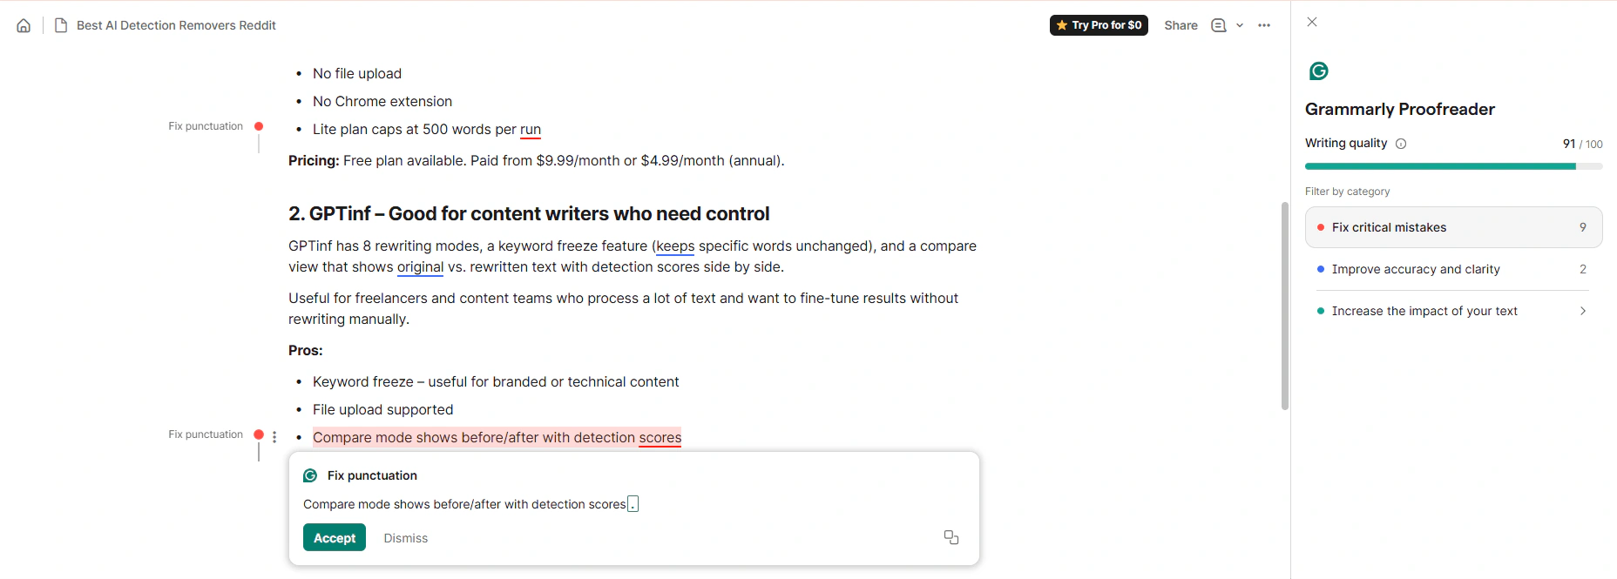Click the 'Useful for freelancers' paragraph
The image size is (1617, 579).
click(x=623, y=309)
